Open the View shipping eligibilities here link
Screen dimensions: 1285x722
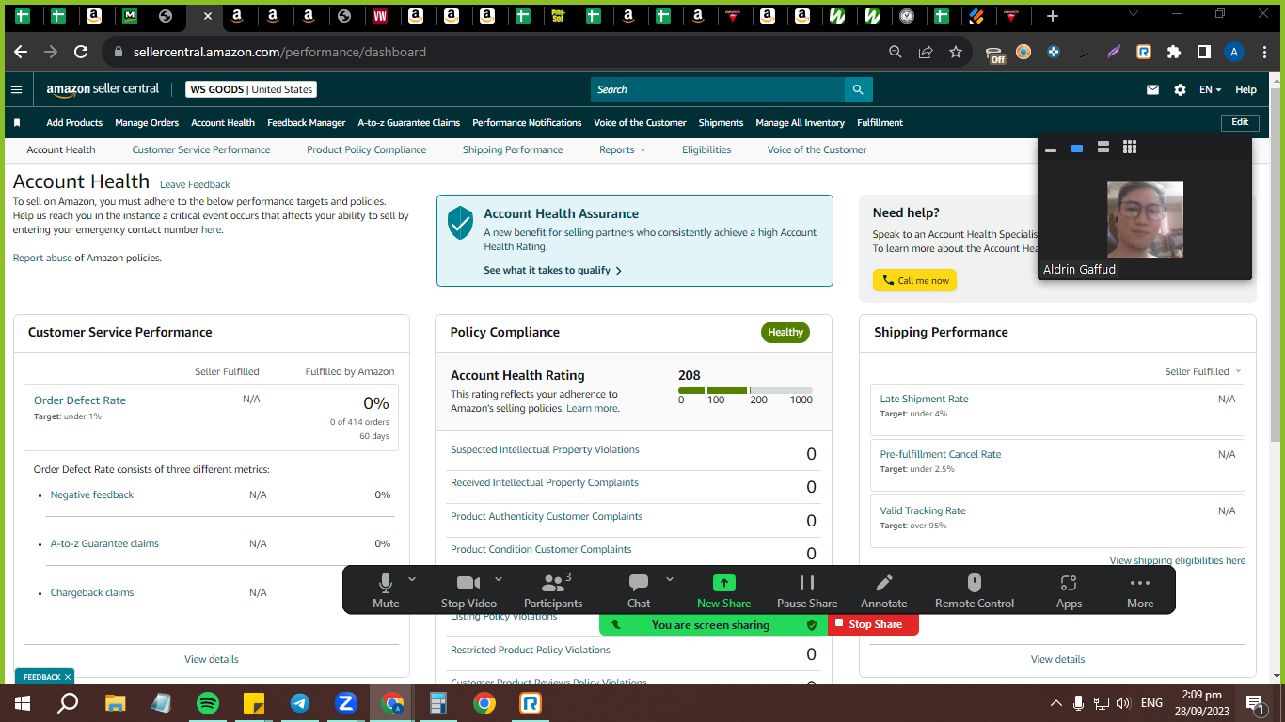pos(1178,560)
